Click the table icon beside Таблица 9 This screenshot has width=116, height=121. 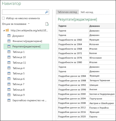pyautogui.click(x=9, y=95)
